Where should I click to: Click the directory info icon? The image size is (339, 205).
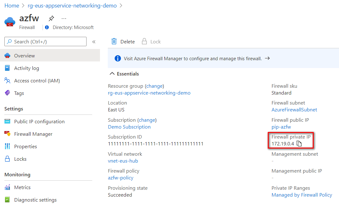[47, 27]
